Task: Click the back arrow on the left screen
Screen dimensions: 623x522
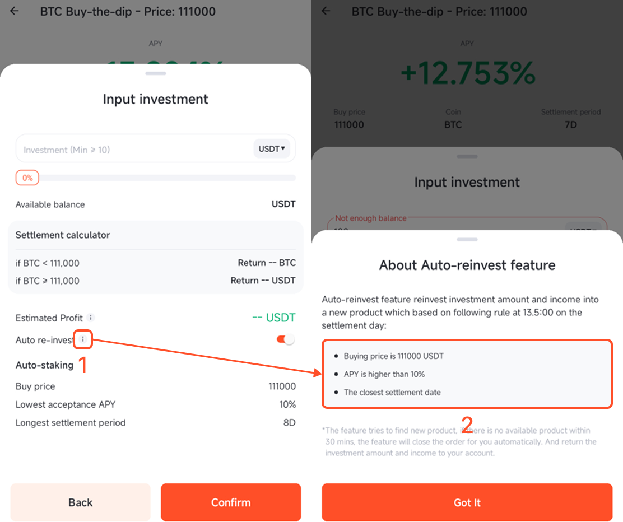Action: coord(13,11)
